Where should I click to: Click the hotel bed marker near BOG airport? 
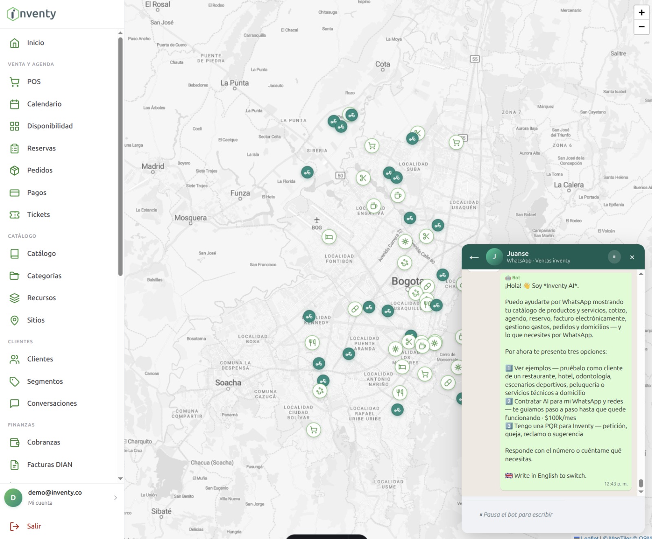coord(329,236)
